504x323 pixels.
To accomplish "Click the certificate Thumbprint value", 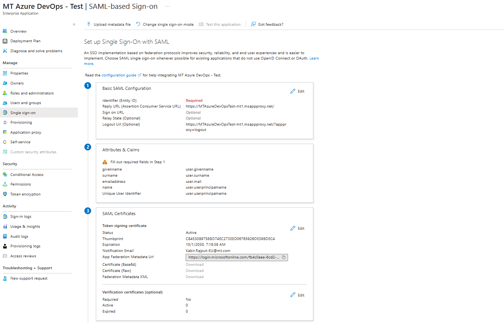I will (230, 239).
